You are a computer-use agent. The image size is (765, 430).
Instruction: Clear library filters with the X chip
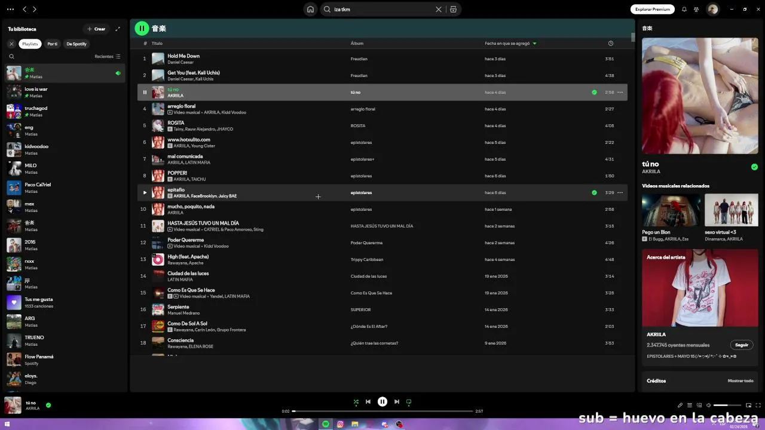click(11, 44)
